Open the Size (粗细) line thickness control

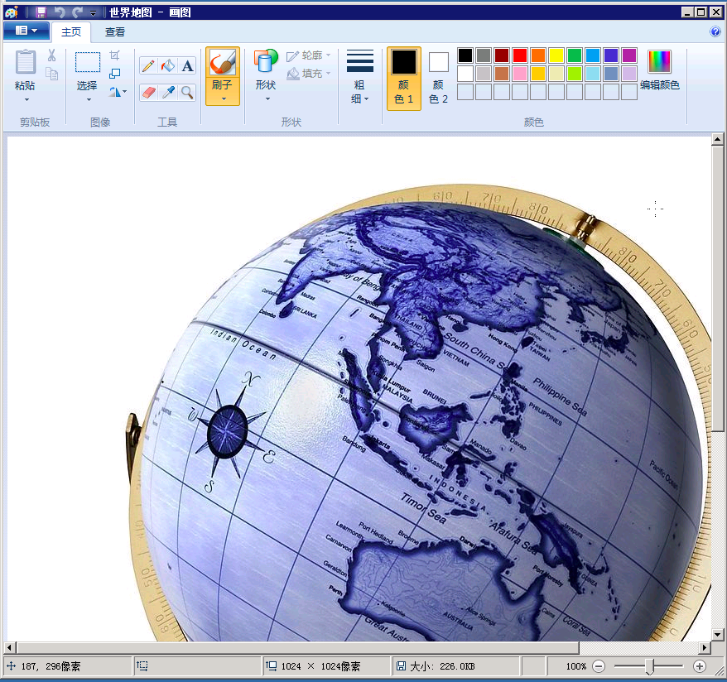pyautogui.click(x=360, y=76)
